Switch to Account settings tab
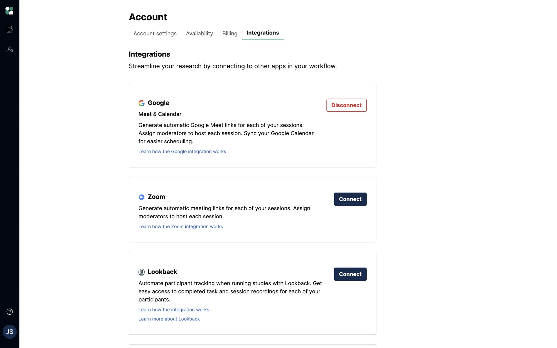Image resolution: width=557 pixels, height=348 pixels. click(155, 34)
